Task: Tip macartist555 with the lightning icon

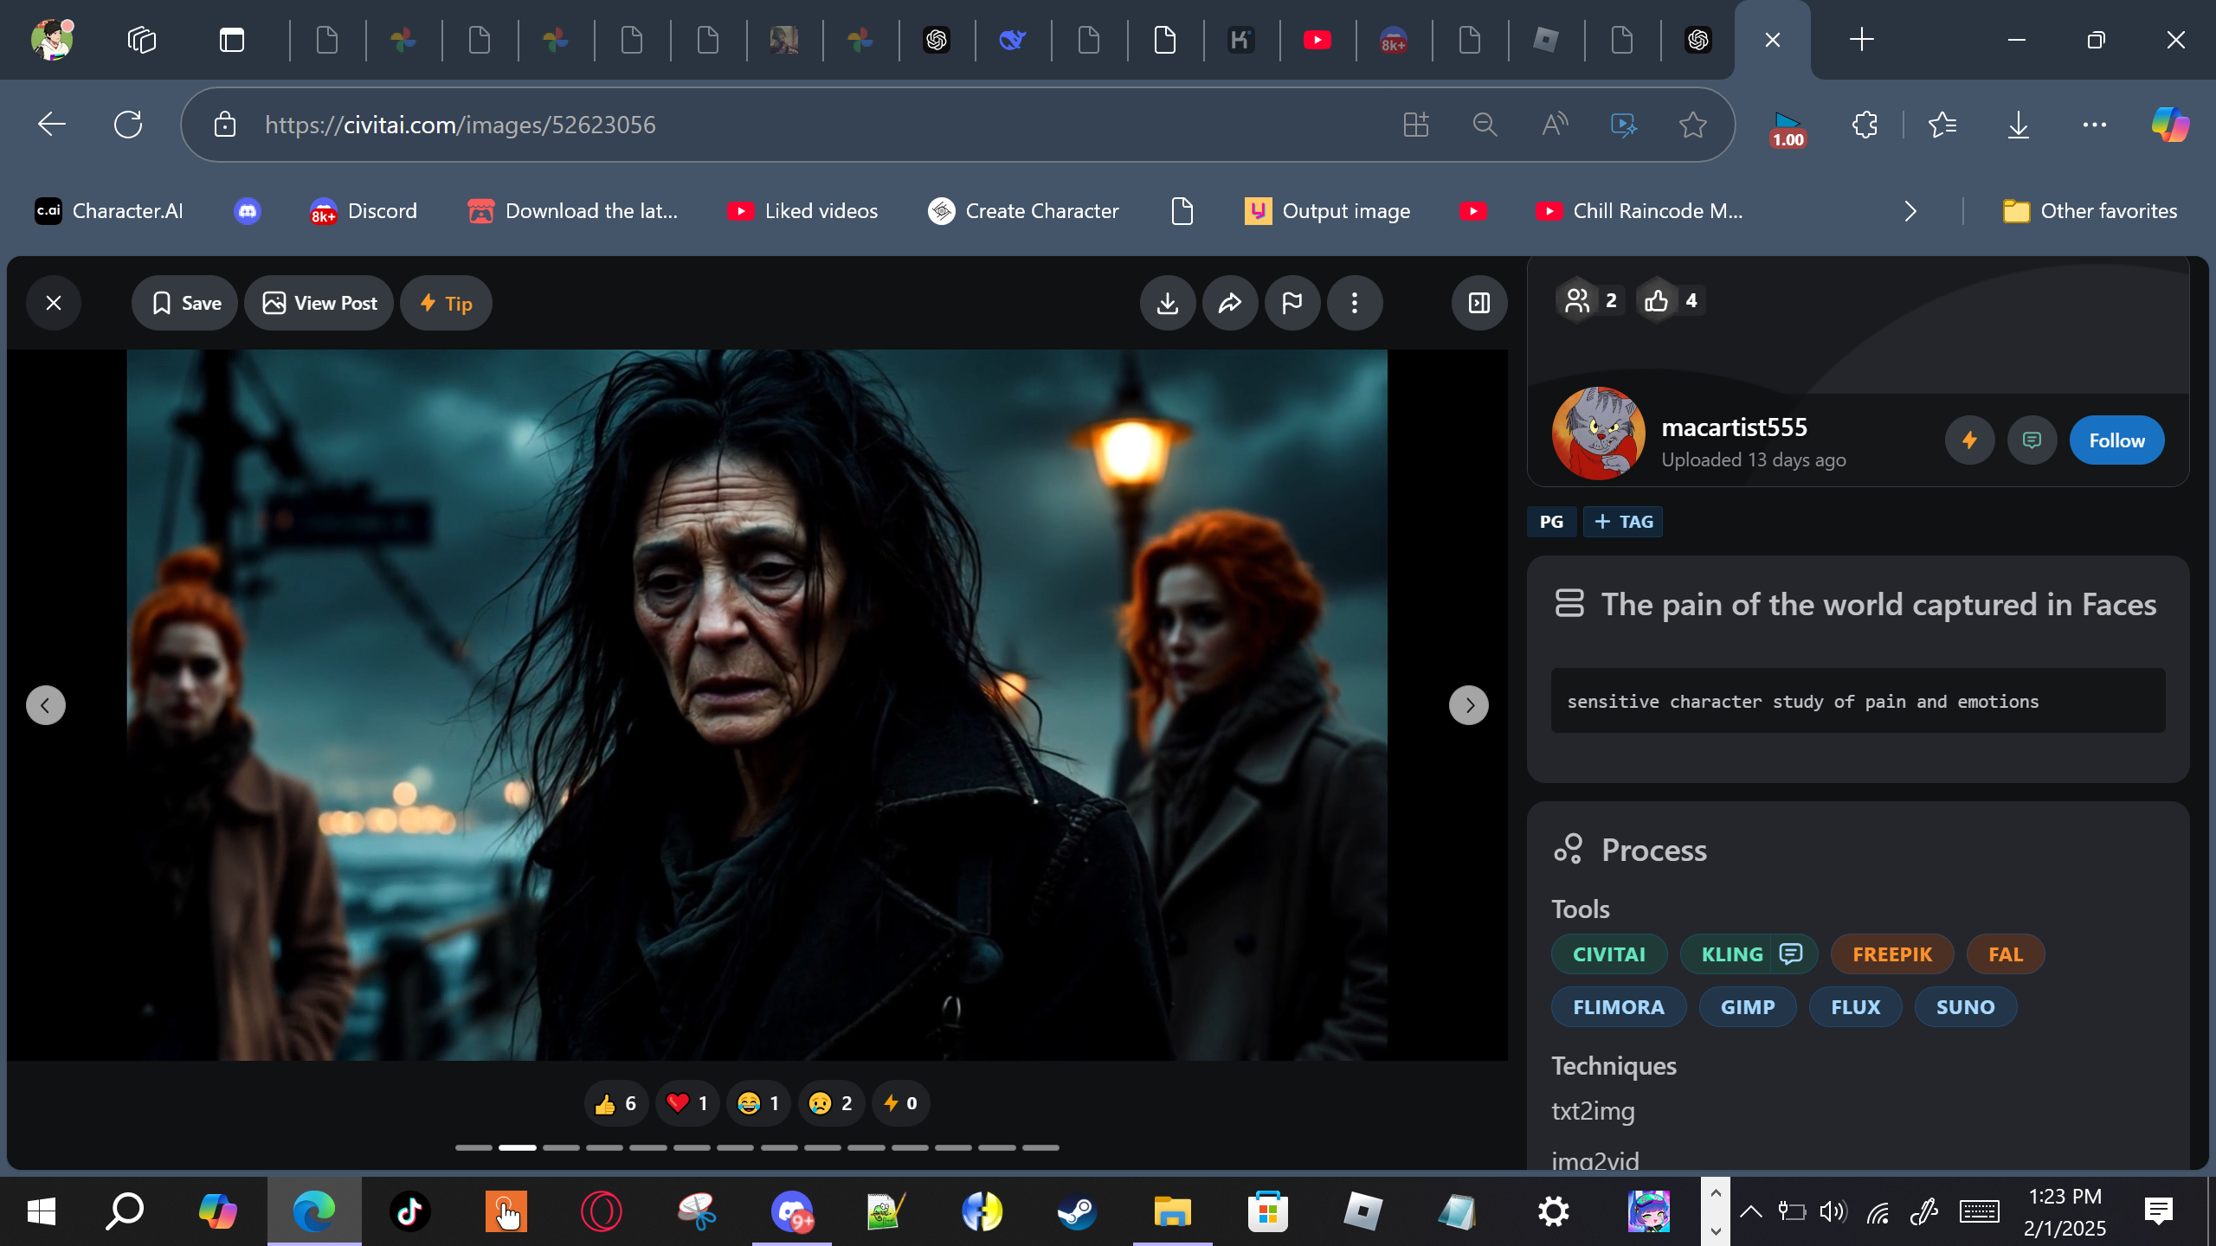Action: coord(1970,440)
